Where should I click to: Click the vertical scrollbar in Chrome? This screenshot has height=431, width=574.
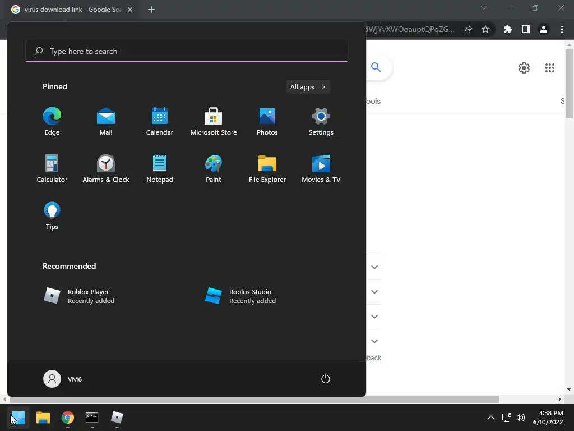[x=569, y=84]
